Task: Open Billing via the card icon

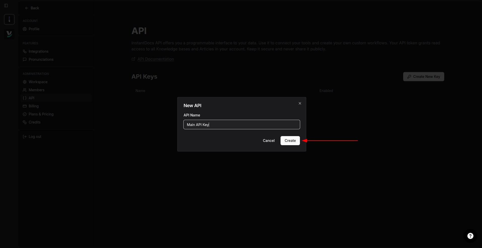Action: [24, 106]
